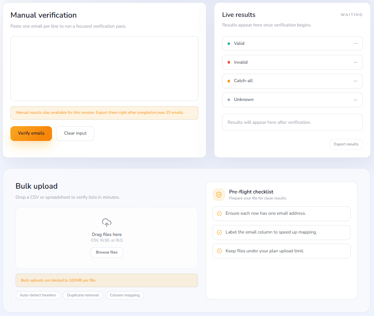
Task: Click the manual email paste text area
Action: (104, 68)
